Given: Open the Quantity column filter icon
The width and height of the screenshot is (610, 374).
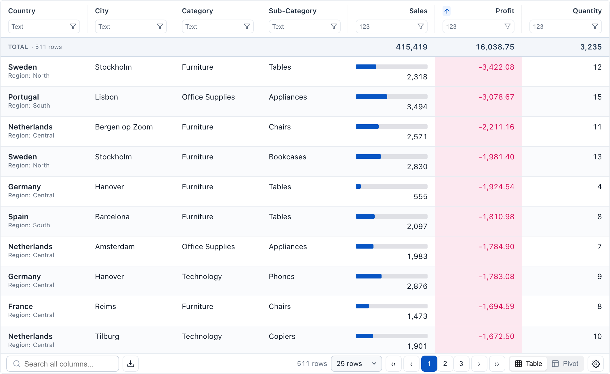Looking at the screenshot, I should (x=595, y=26).
